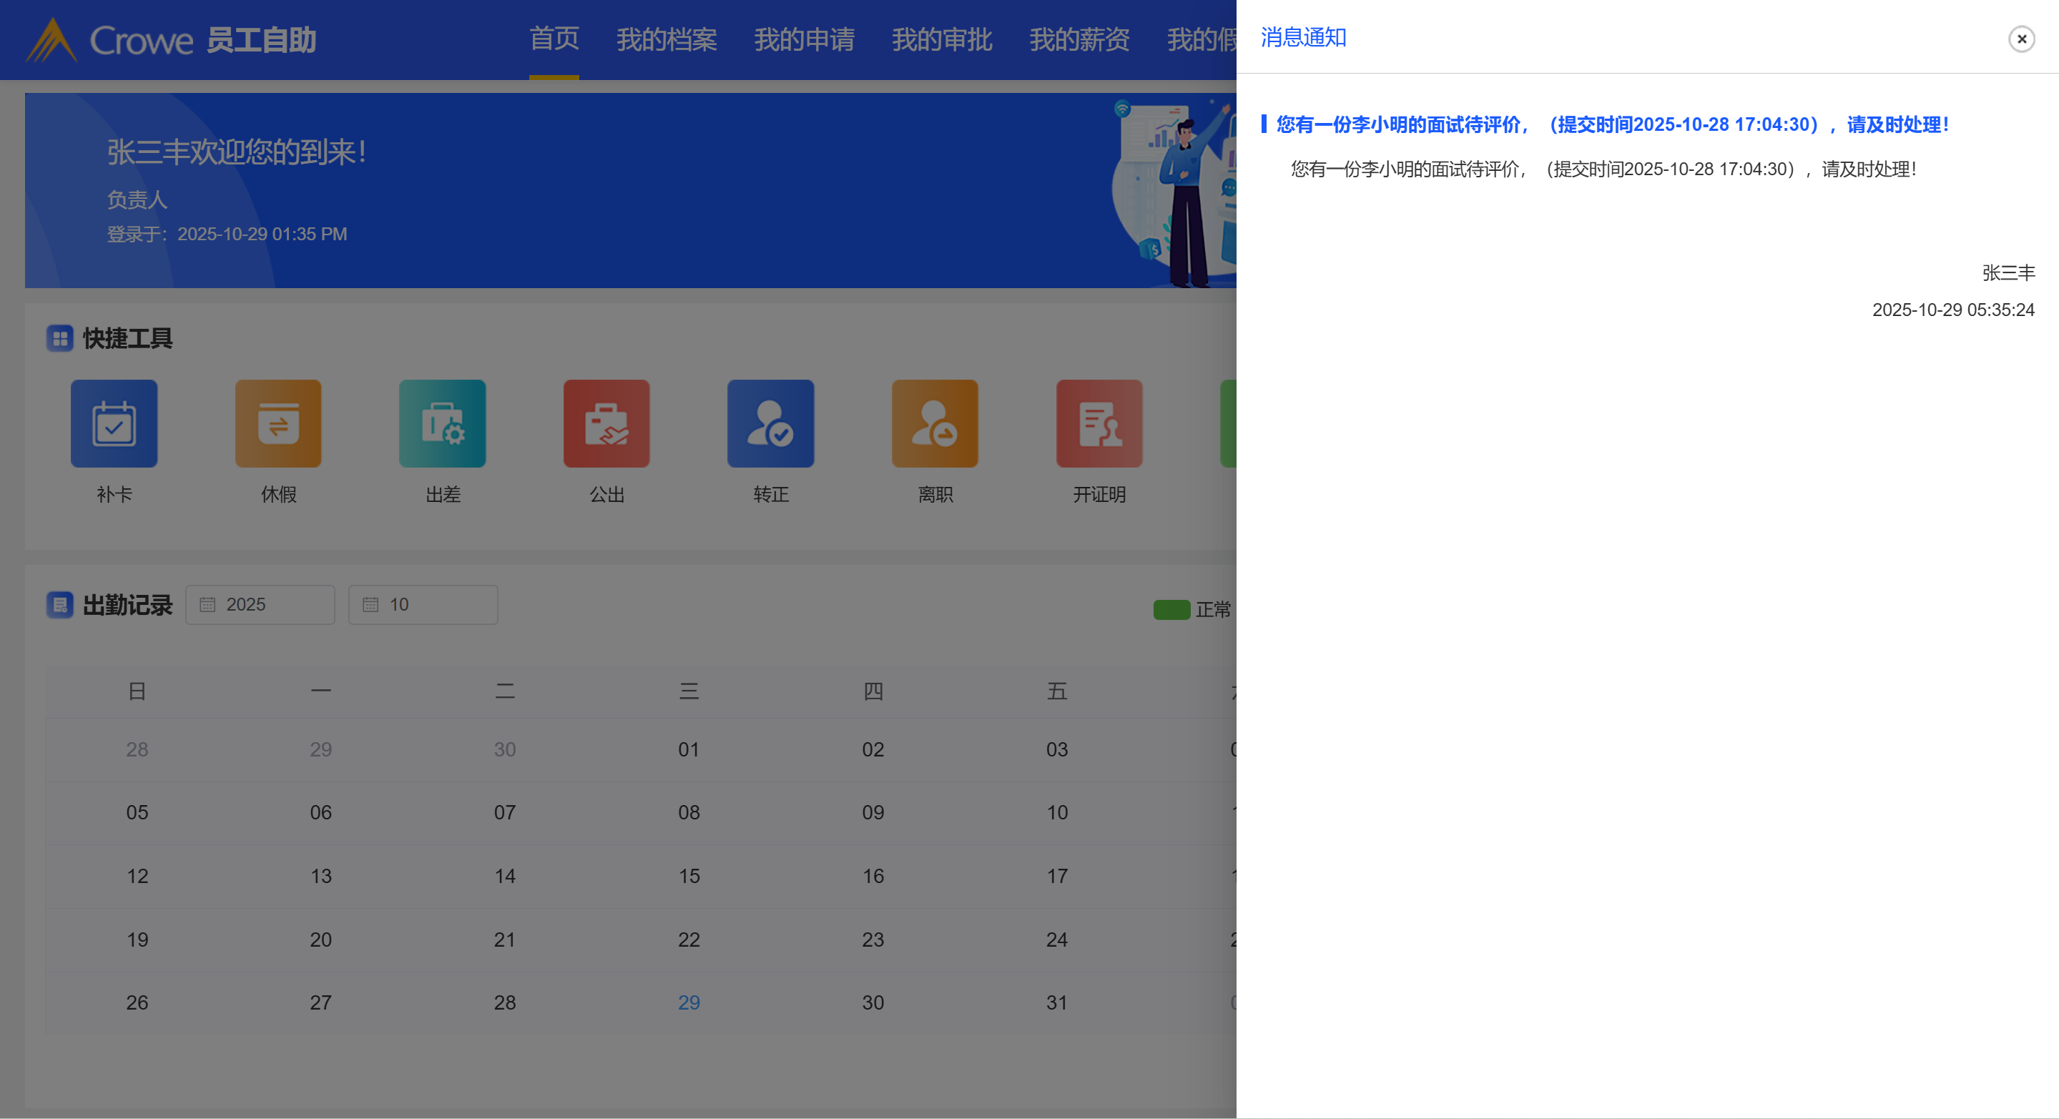Open the 补卡 quick tool icon
Screen dimensions: 2059x1119
[x=114, y=423]
